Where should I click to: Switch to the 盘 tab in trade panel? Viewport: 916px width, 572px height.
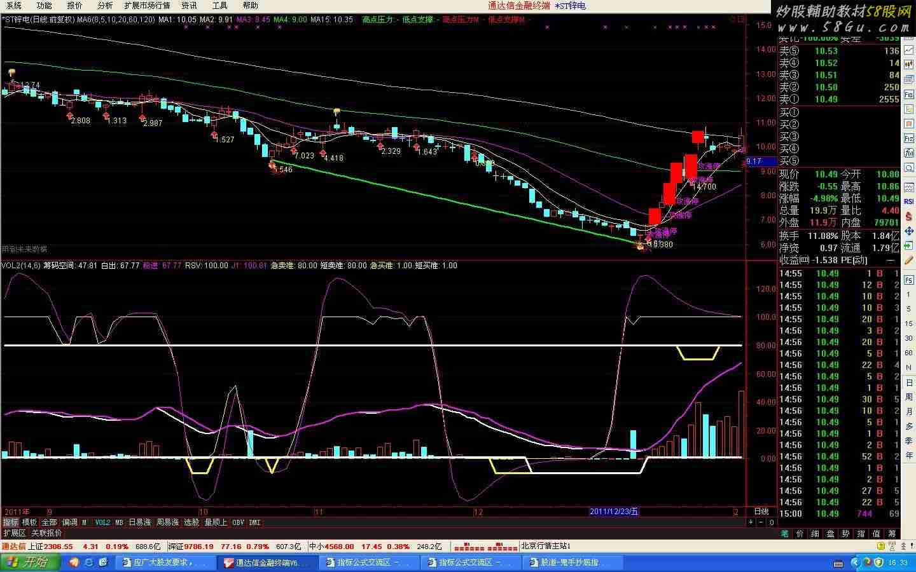pos(831,534)
